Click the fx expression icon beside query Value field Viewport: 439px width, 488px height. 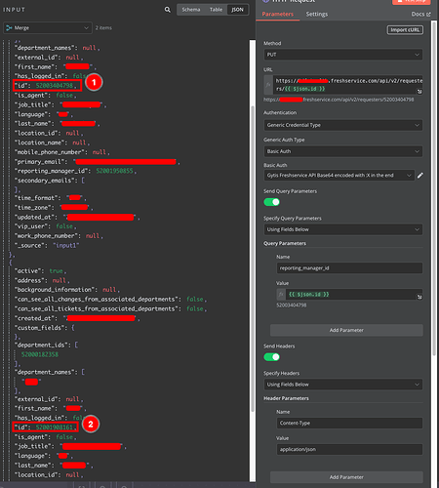tap(281, 295)
